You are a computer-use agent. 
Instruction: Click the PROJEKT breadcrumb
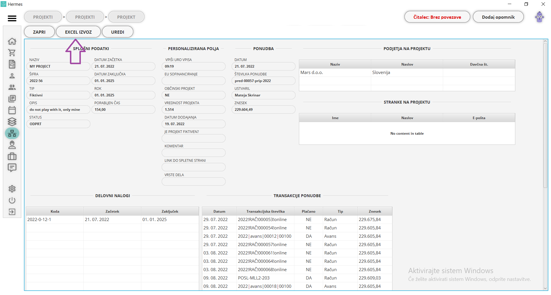click(x=126, y=17)
